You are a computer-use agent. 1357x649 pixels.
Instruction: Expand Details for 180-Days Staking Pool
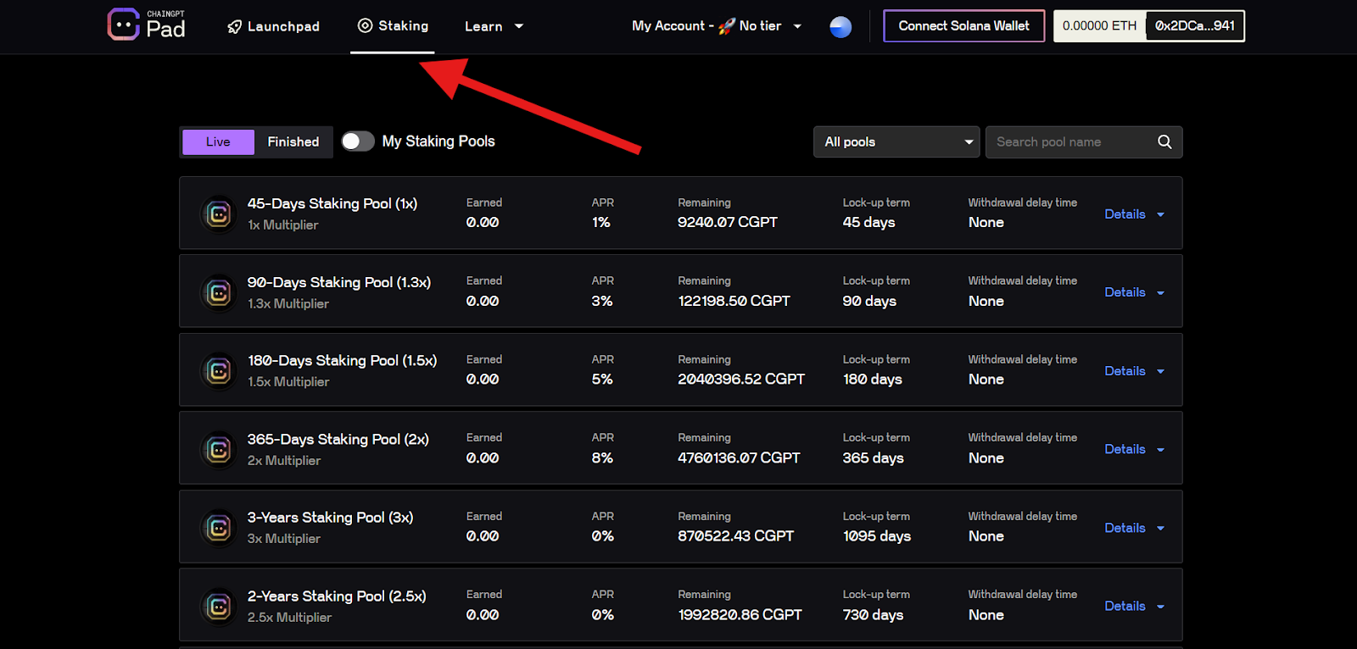click(1134, 371)
